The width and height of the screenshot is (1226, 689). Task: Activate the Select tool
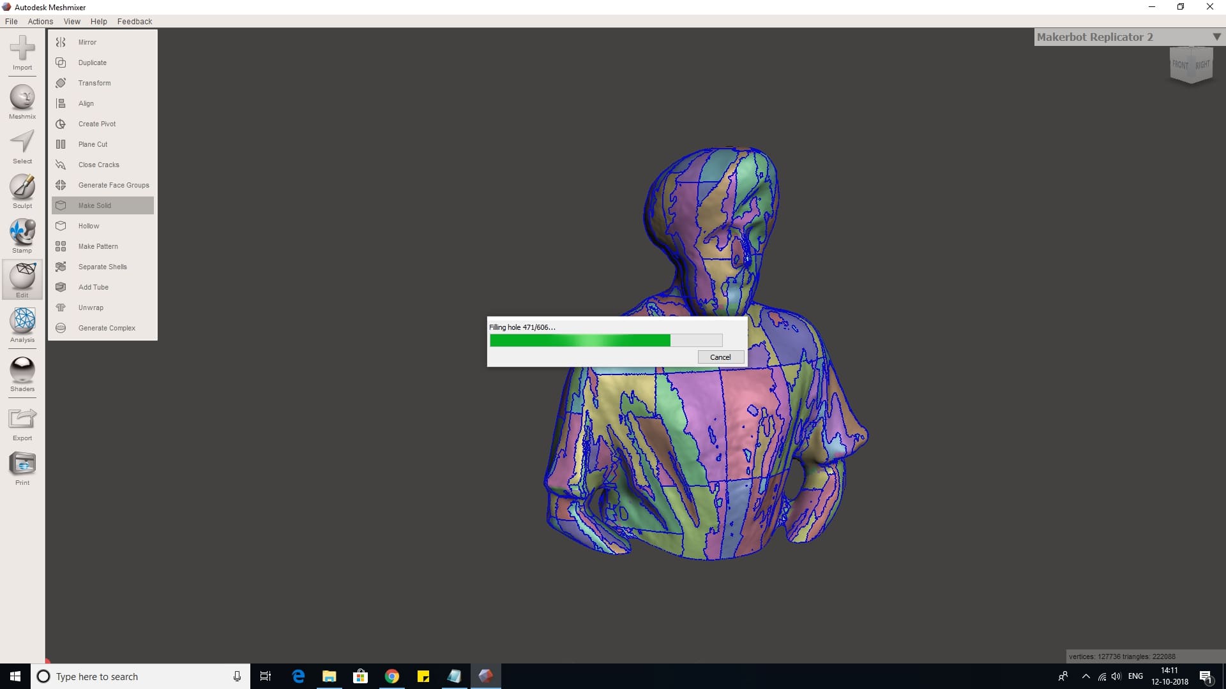[22, 147]
